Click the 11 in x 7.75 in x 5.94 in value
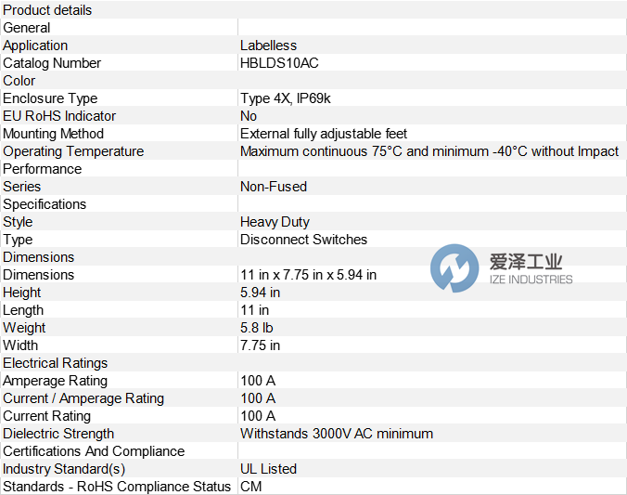The height and width of the screenshot is (495, 627). click(308, 275)
